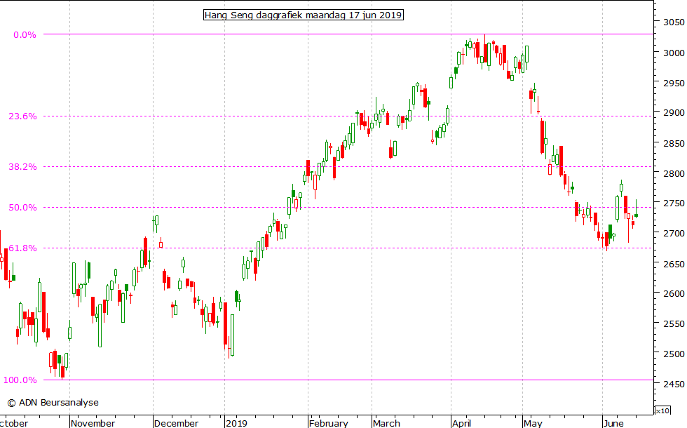Select the December label on time axis
687x428 pixels.
177,423
